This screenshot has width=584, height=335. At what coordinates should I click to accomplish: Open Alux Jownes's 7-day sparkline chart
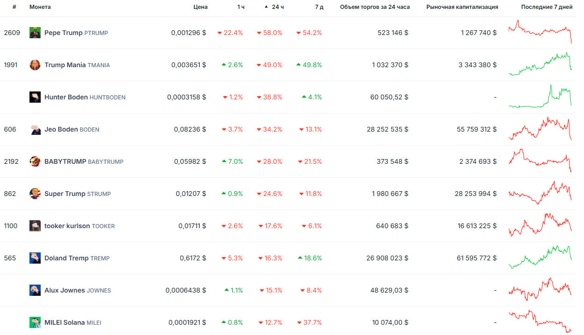click(x=540, y=289)
